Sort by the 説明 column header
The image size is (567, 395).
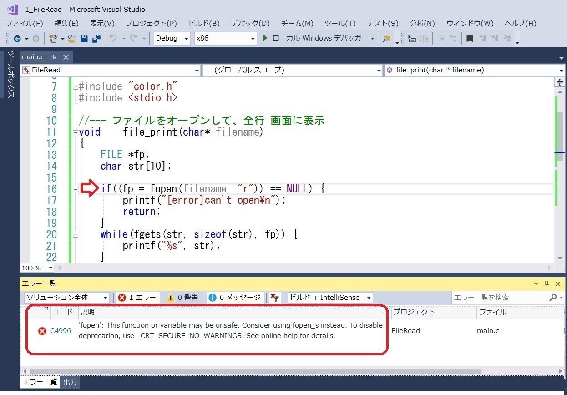pos(234,312)
